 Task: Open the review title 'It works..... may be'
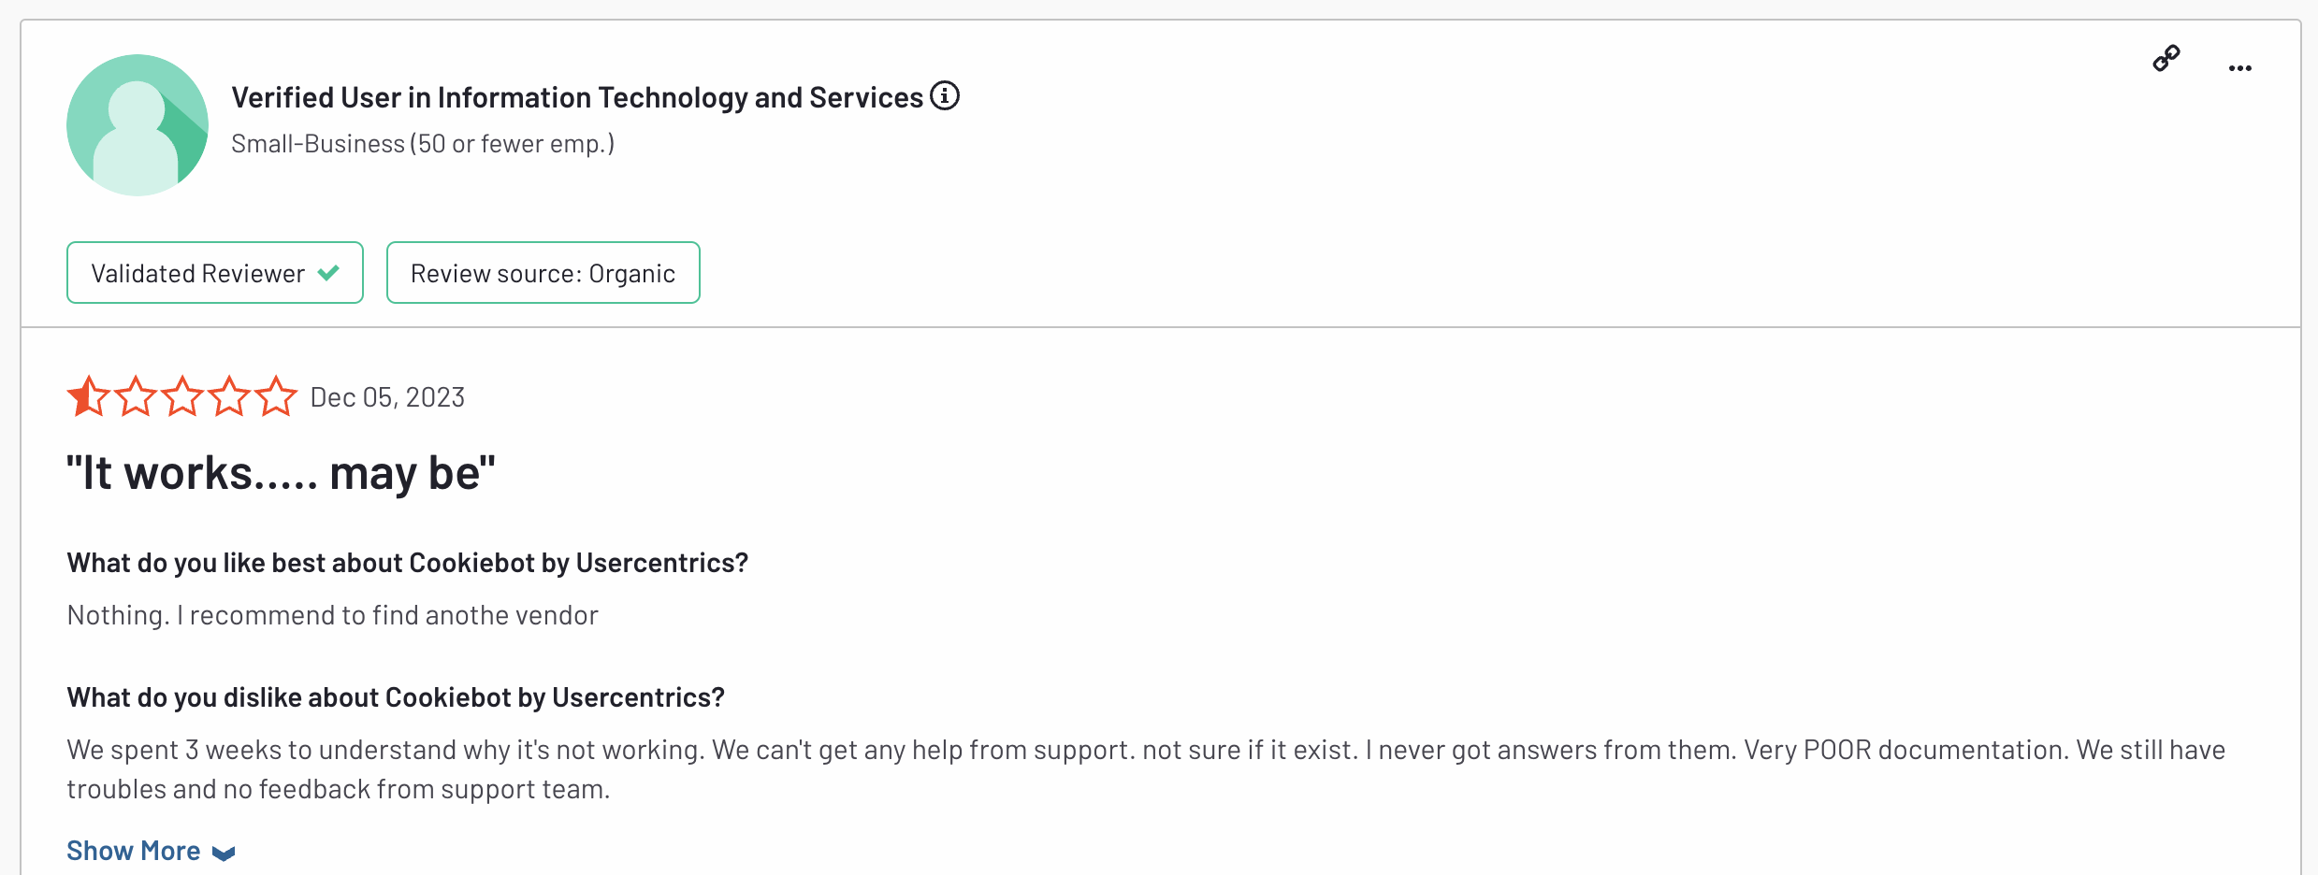pyautogui.click(x=280, y=473)
